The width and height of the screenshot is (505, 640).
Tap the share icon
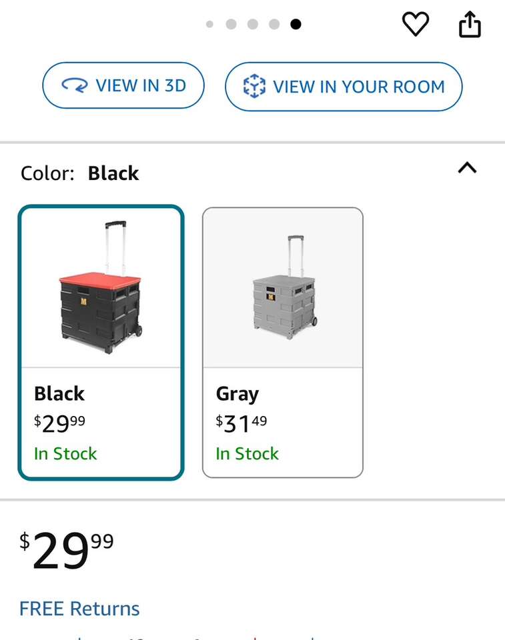point(470,25)
